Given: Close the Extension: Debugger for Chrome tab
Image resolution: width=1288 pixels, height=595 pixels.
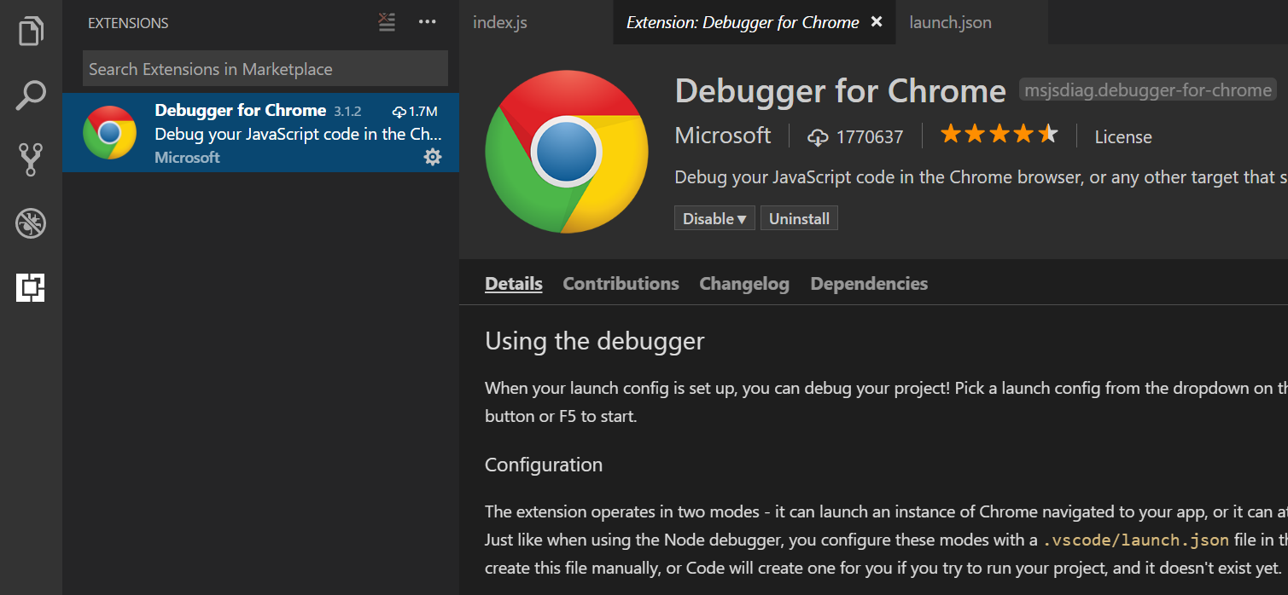Looking at the screenshot, I should (876, 21).
